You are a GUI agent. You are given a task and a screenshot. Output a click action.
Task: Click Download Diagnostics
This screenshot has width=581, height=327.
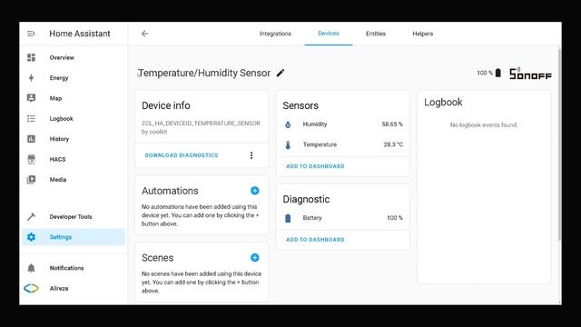click(x=182, y=155)
